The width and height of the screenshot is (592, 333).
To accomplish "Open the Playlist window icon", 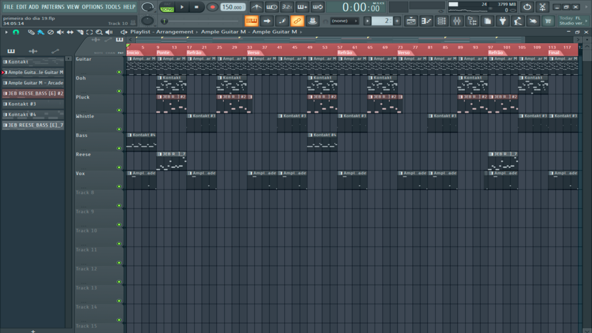I will 411,21.
